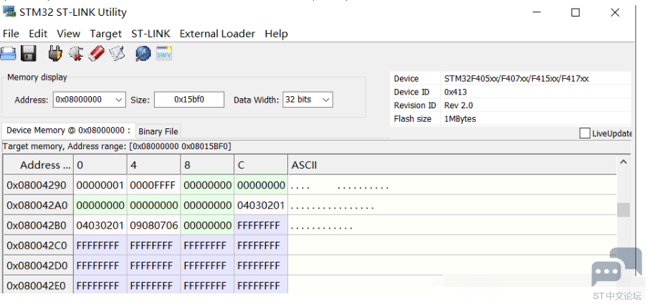Click the Address column header
The width and height of the screenshot is (648, 307).
[x=39, y=165]
